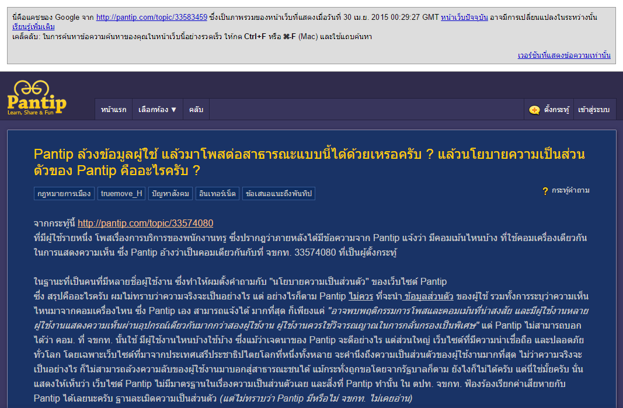Click the question mark icon near กระทู้คำถาม

tap(545, 191)
